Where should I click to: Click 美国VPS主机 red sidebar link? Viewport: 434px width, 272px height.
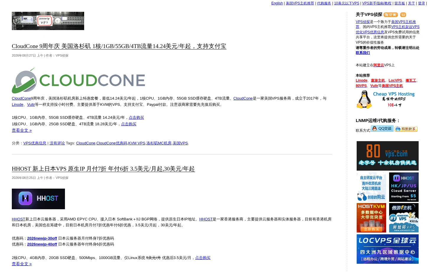(x=392, y=86)
